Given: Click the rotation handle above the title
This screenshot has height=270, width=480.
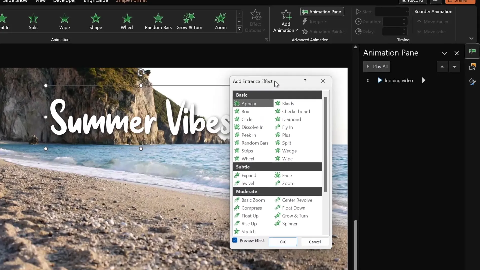Looking at the screenshot, I should tap(141, 72).
